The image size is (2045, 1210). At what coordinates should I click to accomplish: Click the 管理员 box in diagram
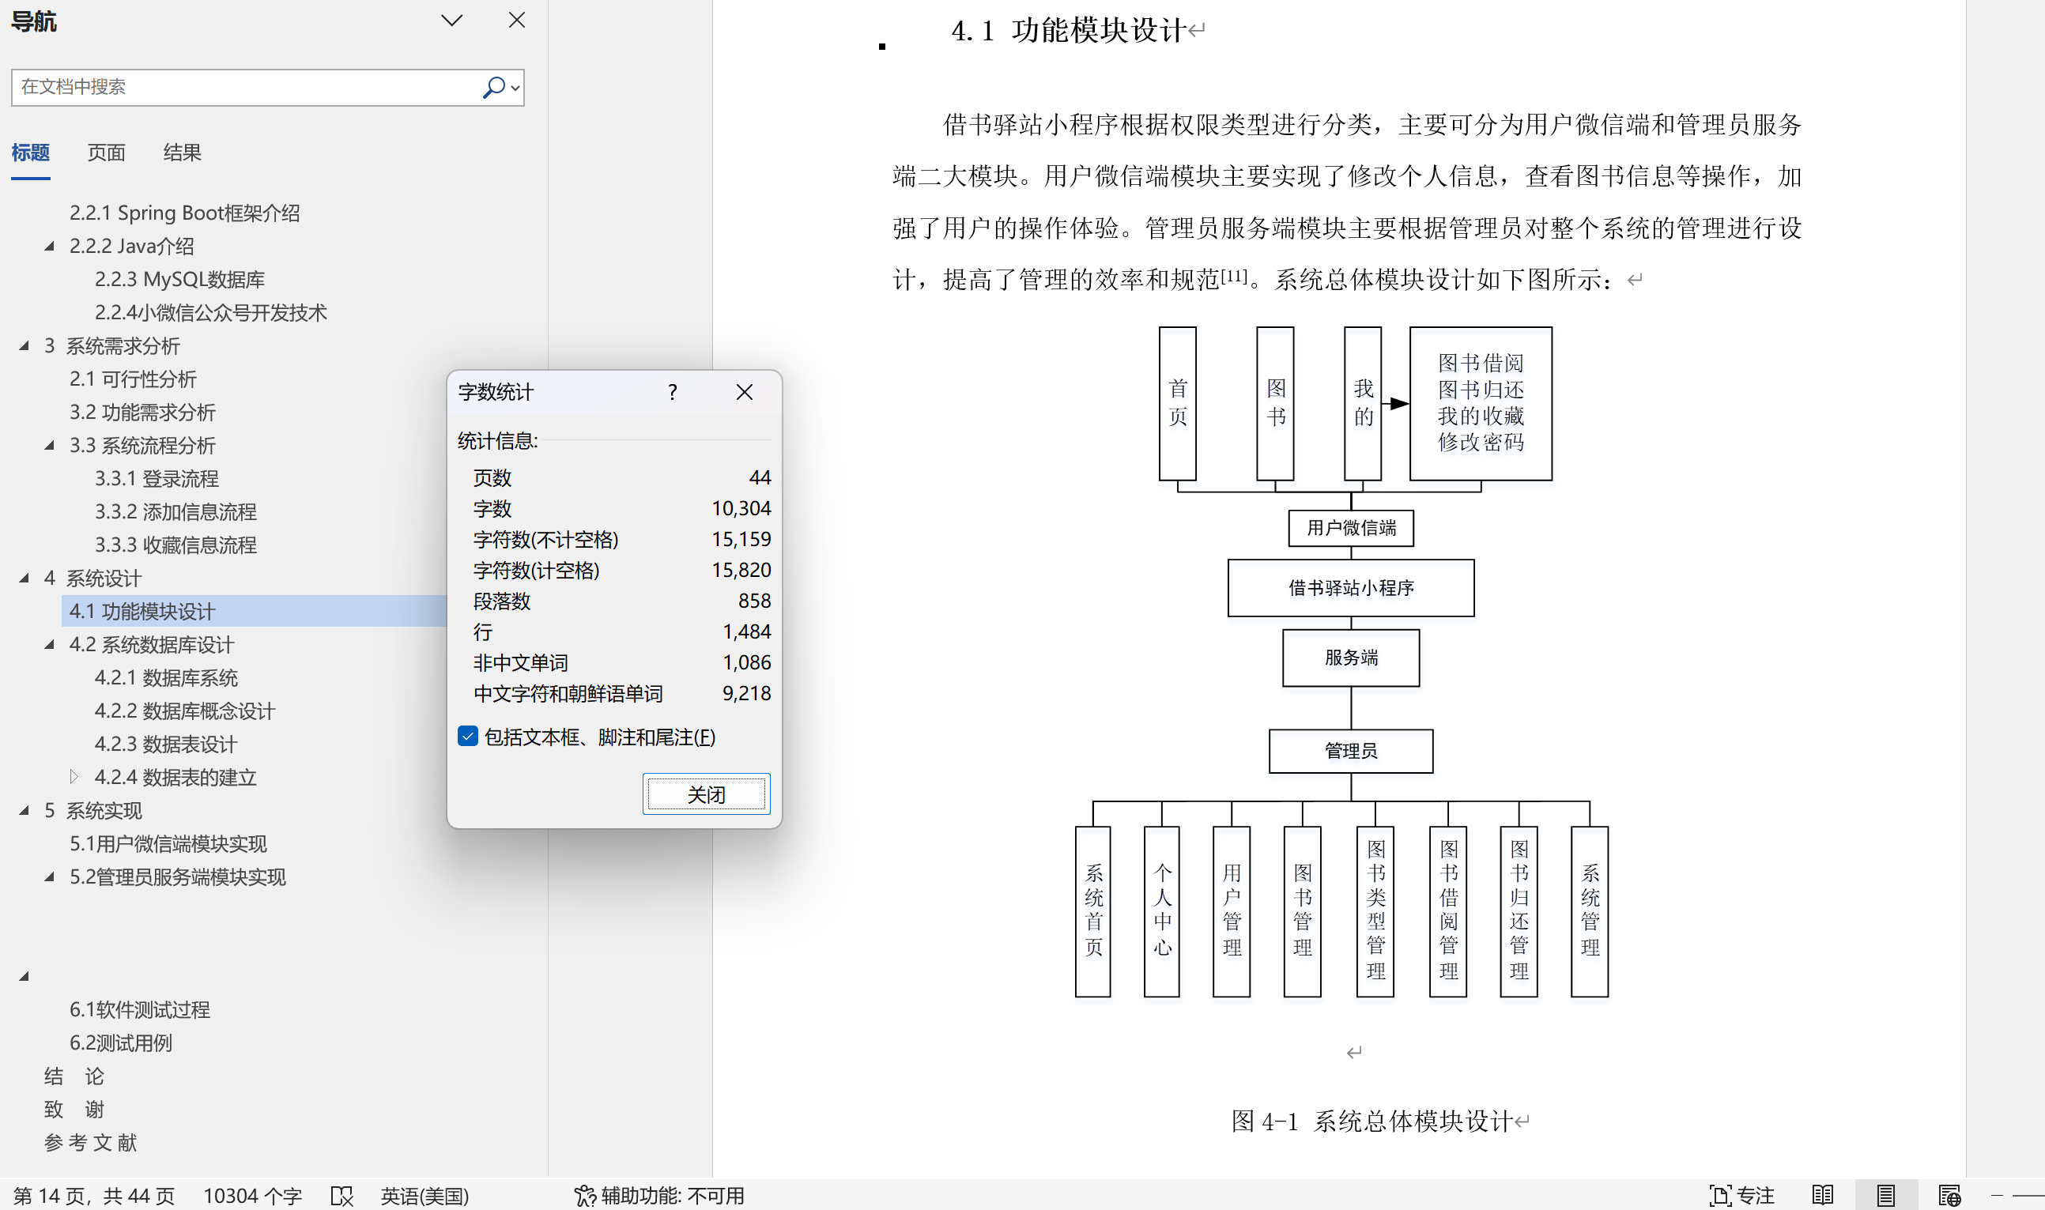[1351, 751]
